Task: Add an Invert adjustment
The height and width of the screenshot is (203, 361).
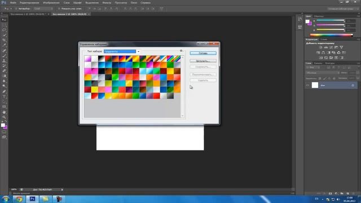Action: [321, 58]
